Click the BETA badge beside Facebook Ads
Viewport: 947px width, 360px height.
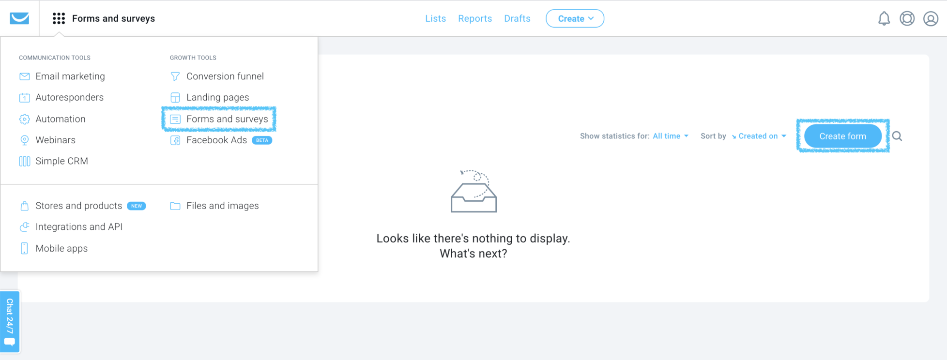(262, 140)
